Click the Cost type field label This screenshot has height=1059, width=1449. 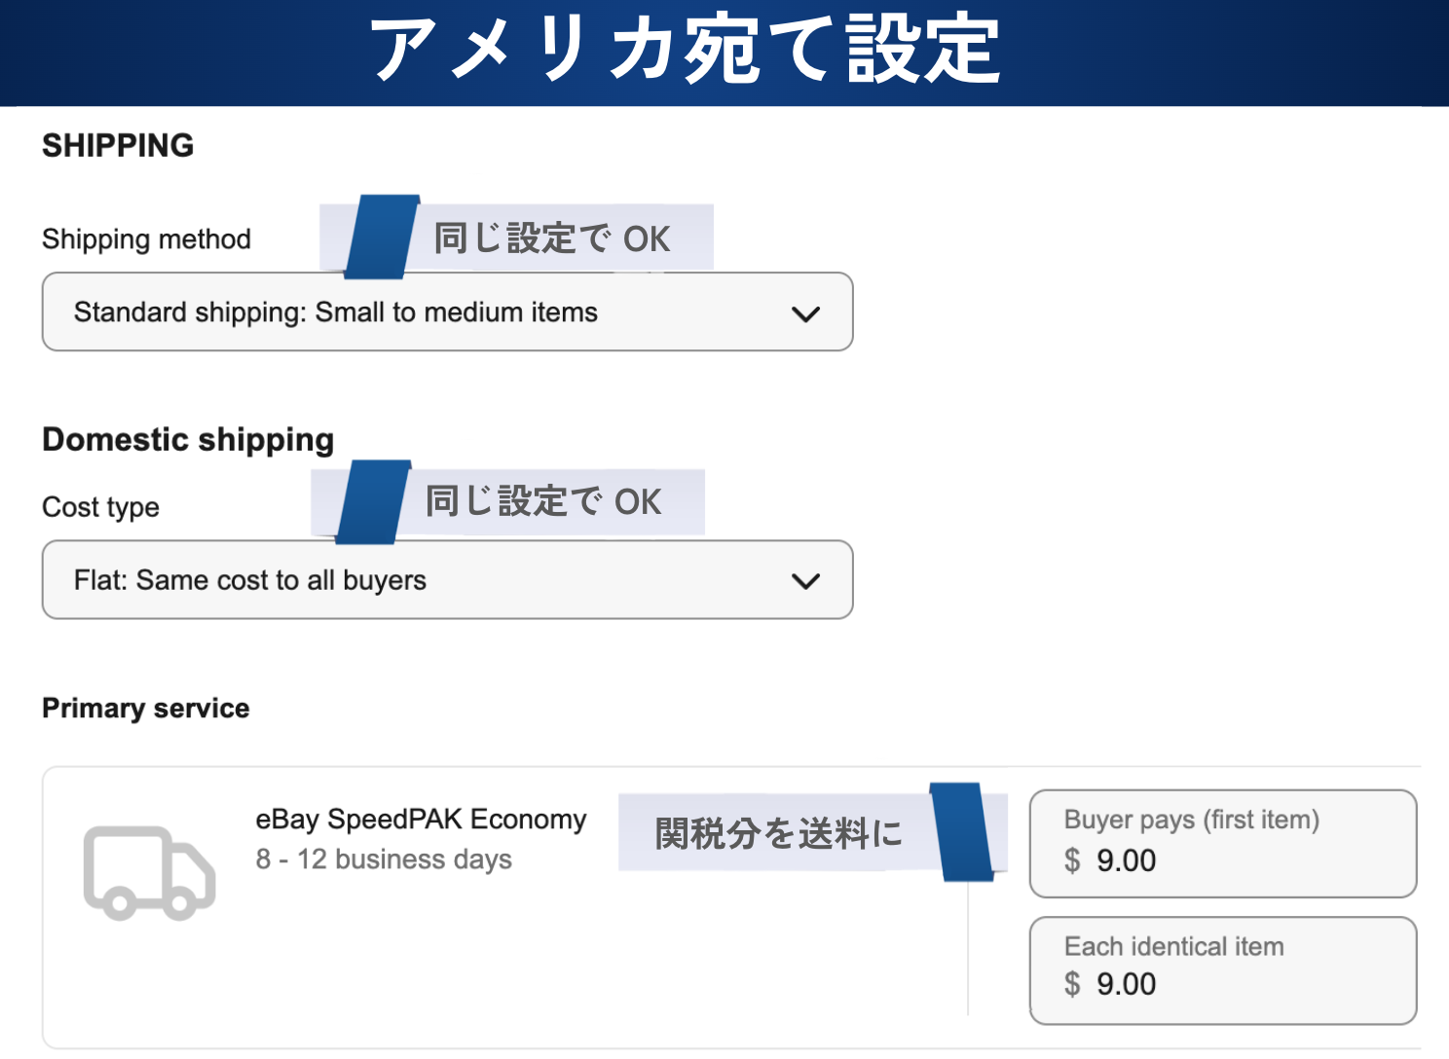tap(100, 507)
